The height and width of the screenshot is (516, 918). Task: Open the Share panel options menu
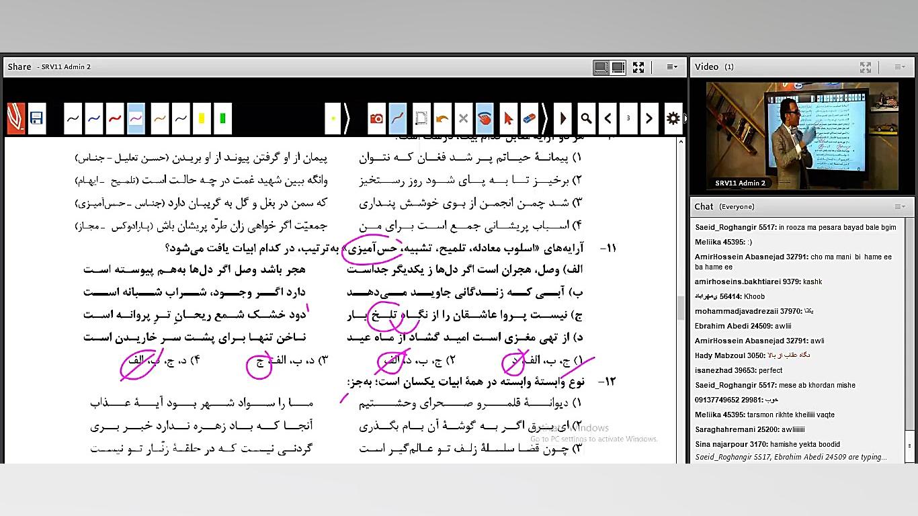tap(671, 67)
